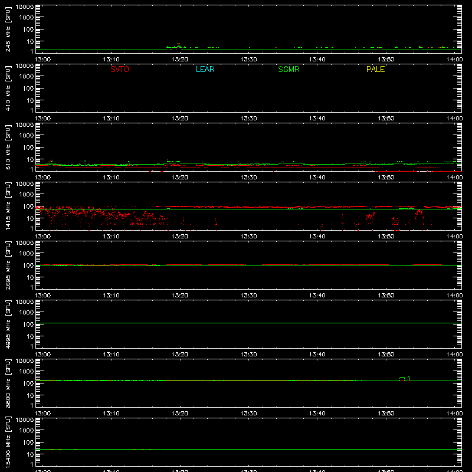Click the 1000 tick on the 410 MHz axis
The image size is (472, 472).
pyautogui.click(x=27, y=77)
